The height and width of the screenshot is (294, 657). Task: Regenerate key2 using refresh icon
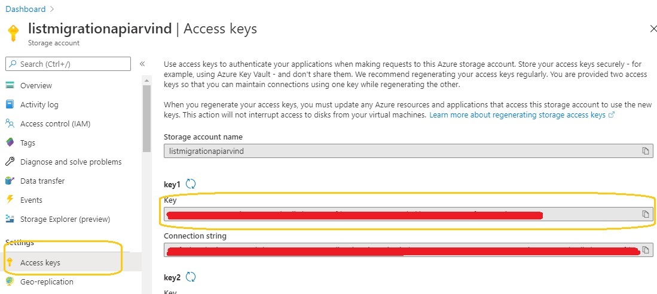[x=191, y=277]
